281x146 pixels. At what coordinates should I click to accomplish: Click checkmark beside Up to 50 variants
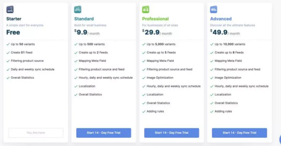pyautogui.click(x=8, y=44)
